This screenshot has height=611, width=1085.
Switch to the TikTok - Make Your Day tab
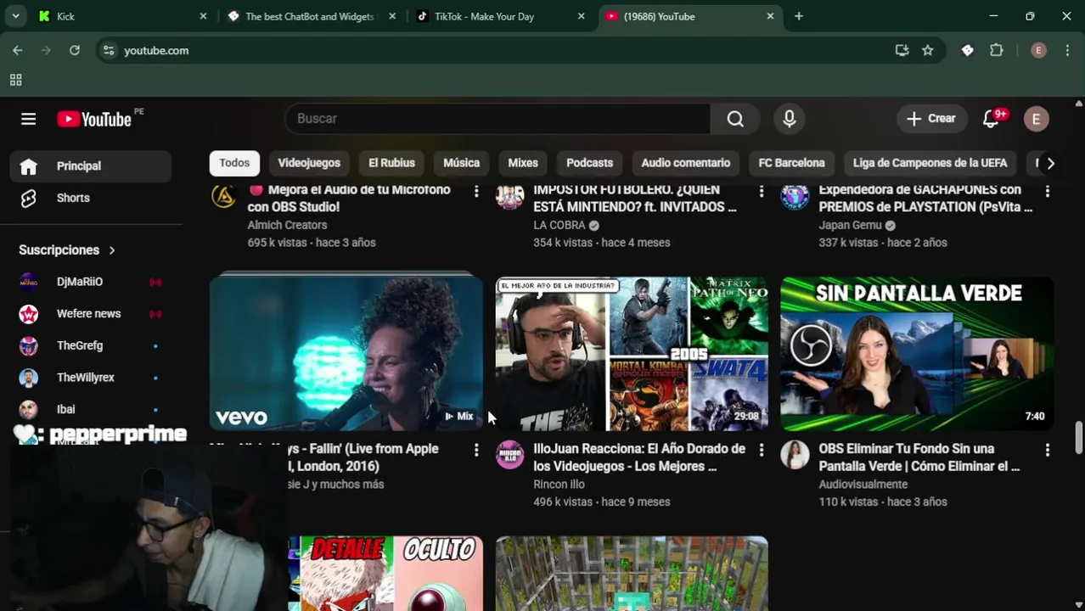click(501, 16)
